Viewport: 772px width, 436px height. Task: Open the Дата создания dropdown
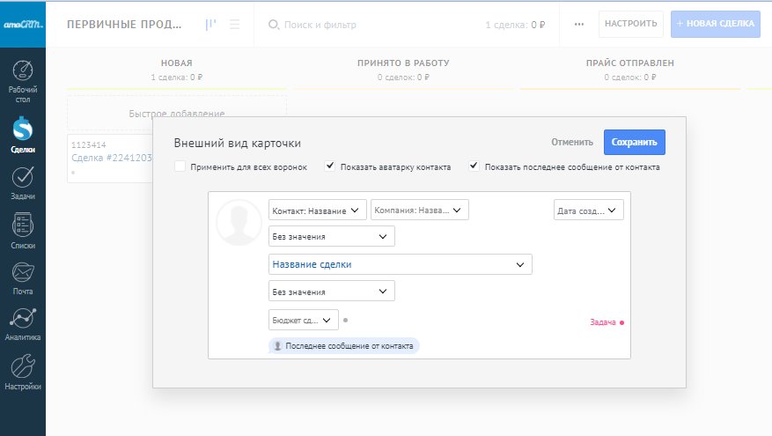pyautogui.click(x=588, y=211)
